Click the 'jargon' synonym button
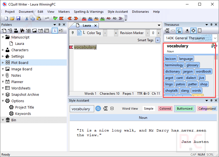The image size is (219, 157). [188, 71]
